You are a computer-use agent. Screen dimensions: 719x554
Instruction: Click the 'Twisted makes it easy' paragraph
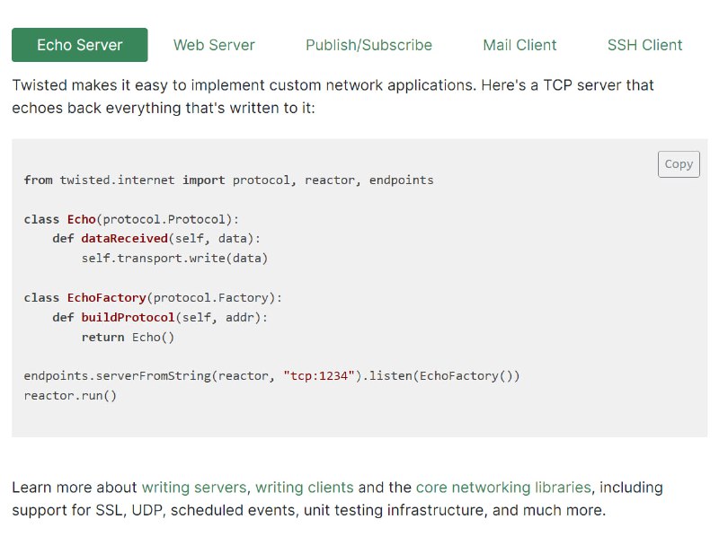(x=333, y=96)
